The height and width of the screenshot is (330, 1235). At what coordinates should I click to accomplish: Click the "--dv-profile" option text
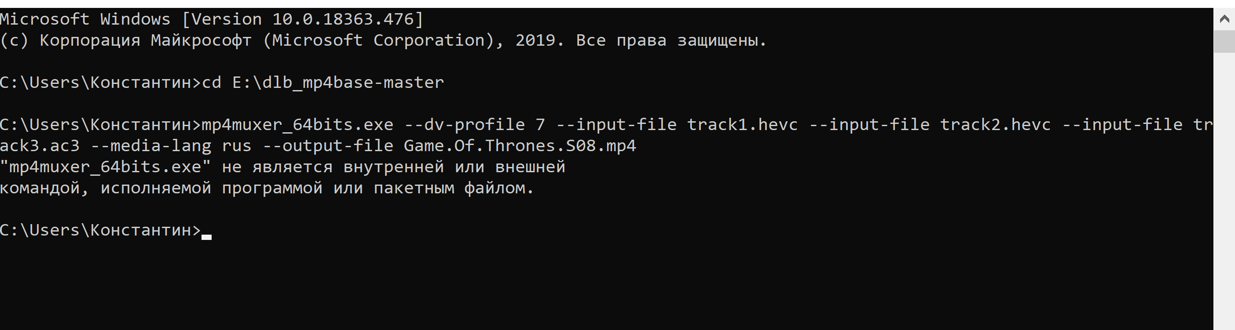(x=465, y=124)
